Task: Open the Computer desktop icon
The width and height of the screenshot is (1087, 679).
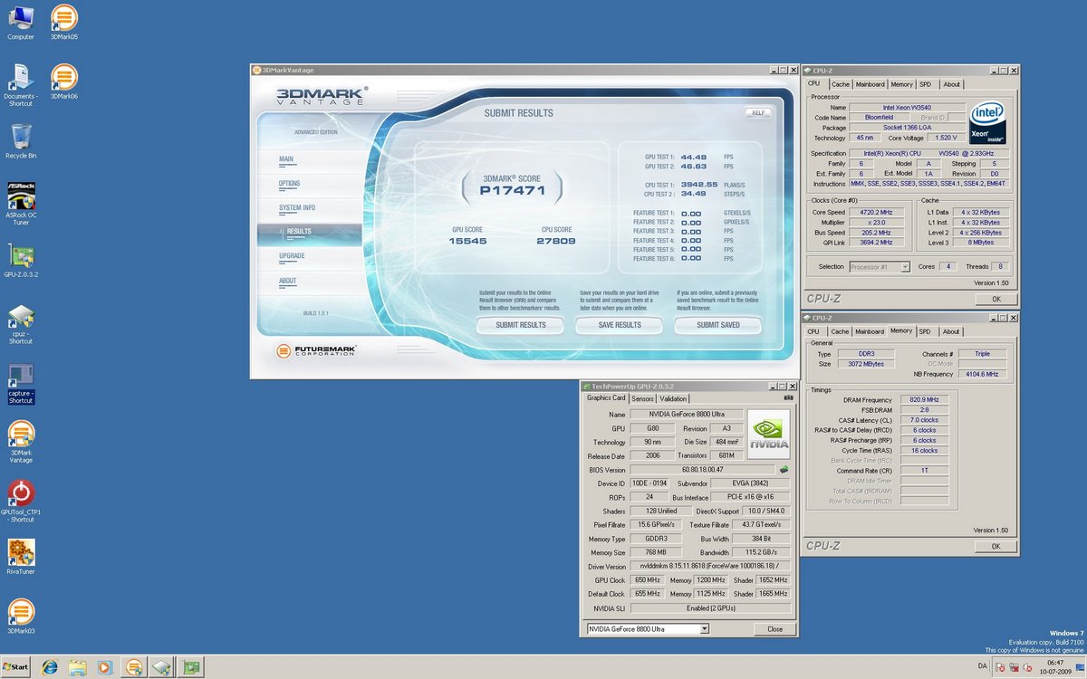Action: click(x=21, y=22)
